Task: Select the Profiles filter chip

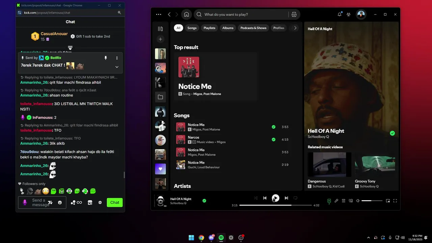Action: [279, 28]
